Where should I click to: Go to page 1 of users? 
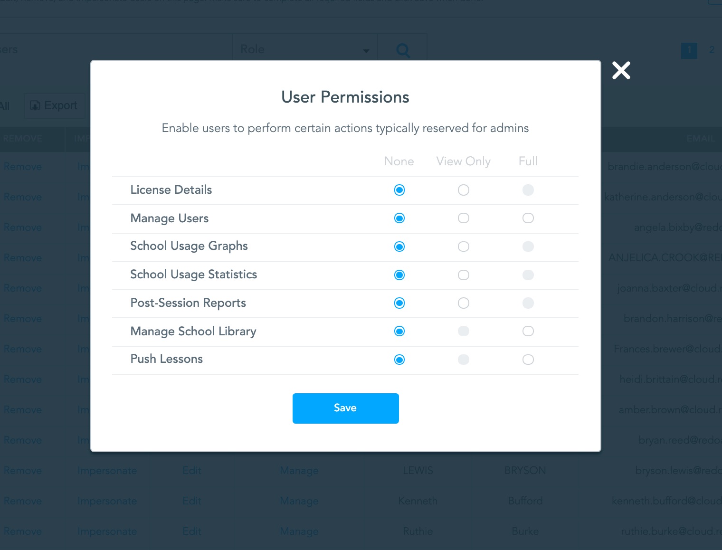click(689, 49)
